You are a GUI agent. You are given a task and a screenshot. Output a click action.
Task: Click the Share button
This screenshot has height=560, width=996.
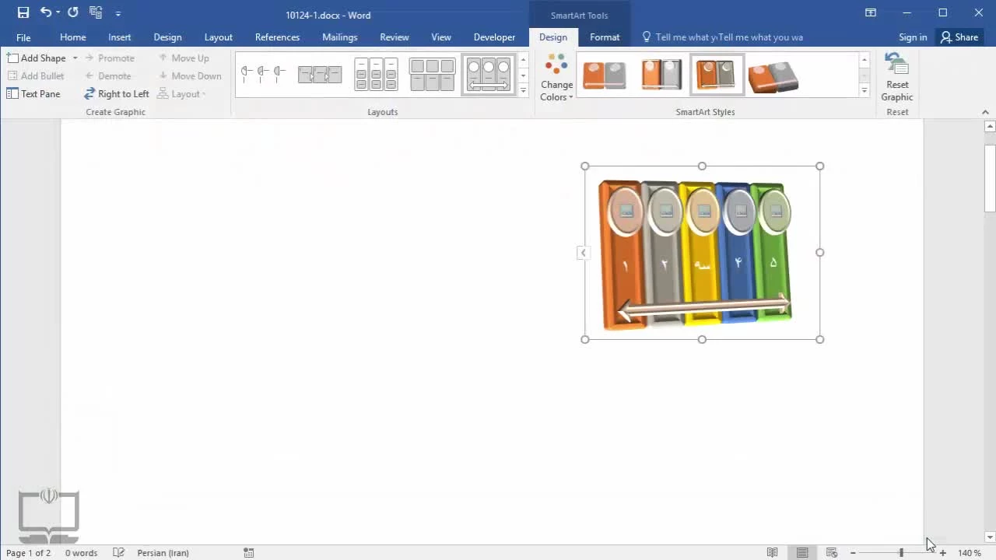(x=959, y=37)
